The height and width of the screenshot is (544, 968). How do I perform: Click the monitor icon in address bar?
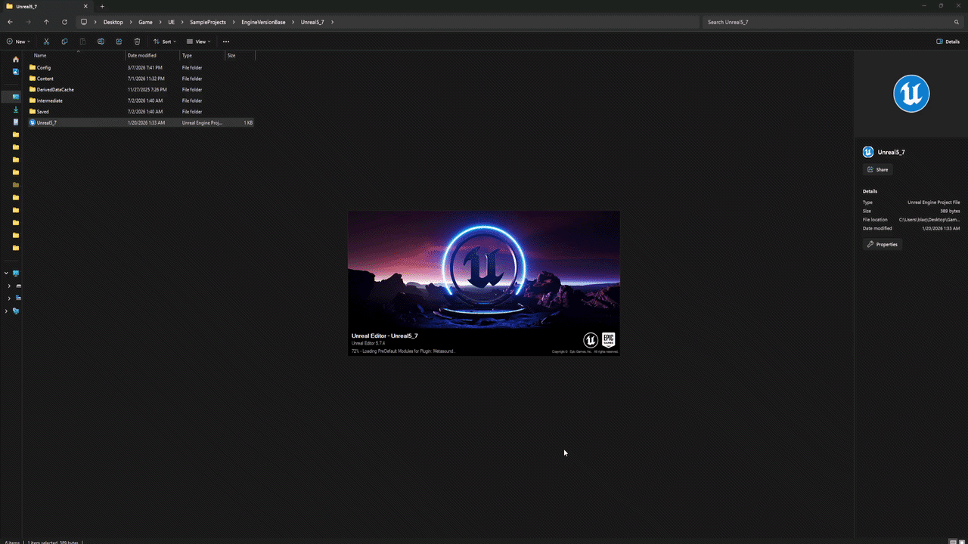(x=84, y=22)
